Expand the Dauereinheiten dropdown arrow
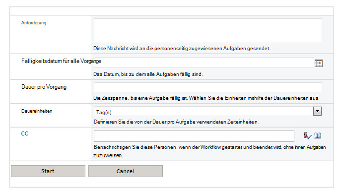Image resolution: width=341 pixels, height=196 pixels. [x=317, y=111]
